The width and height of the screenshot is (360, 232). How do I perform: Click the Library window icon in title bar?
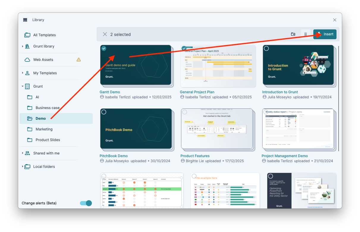pos(25,20)
